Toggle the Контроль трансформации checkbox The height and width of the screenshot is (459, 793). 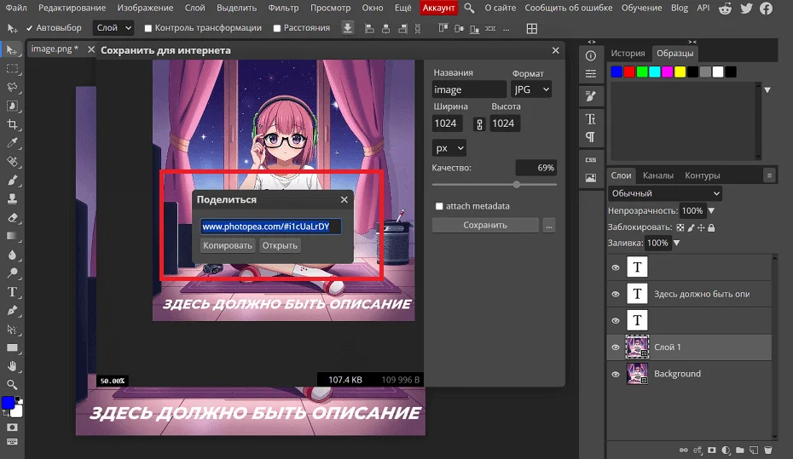(149, 28)
